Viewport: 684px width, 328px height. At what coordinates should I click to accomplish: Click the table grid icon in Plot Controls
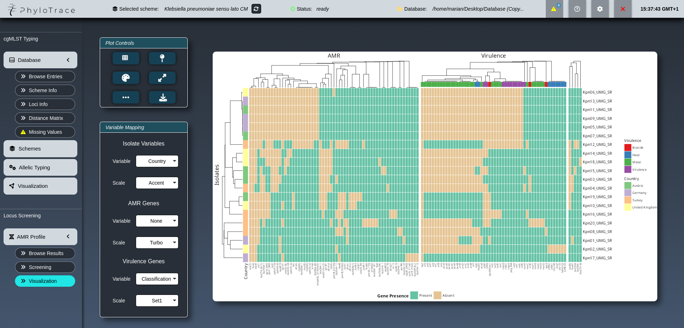tap(126, 58)
